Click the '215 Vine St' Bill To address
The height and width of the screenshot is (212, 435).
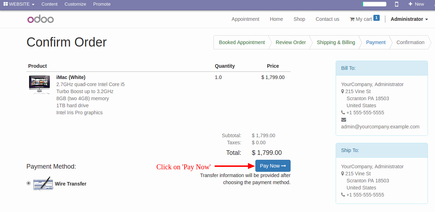point(358,91)
